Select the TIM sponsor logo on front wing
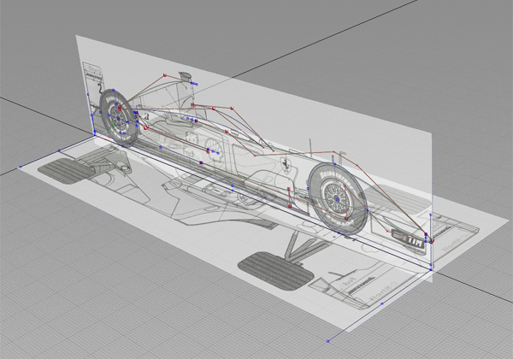Viewport: 513px width, 359px height. [x=411, y=241]
